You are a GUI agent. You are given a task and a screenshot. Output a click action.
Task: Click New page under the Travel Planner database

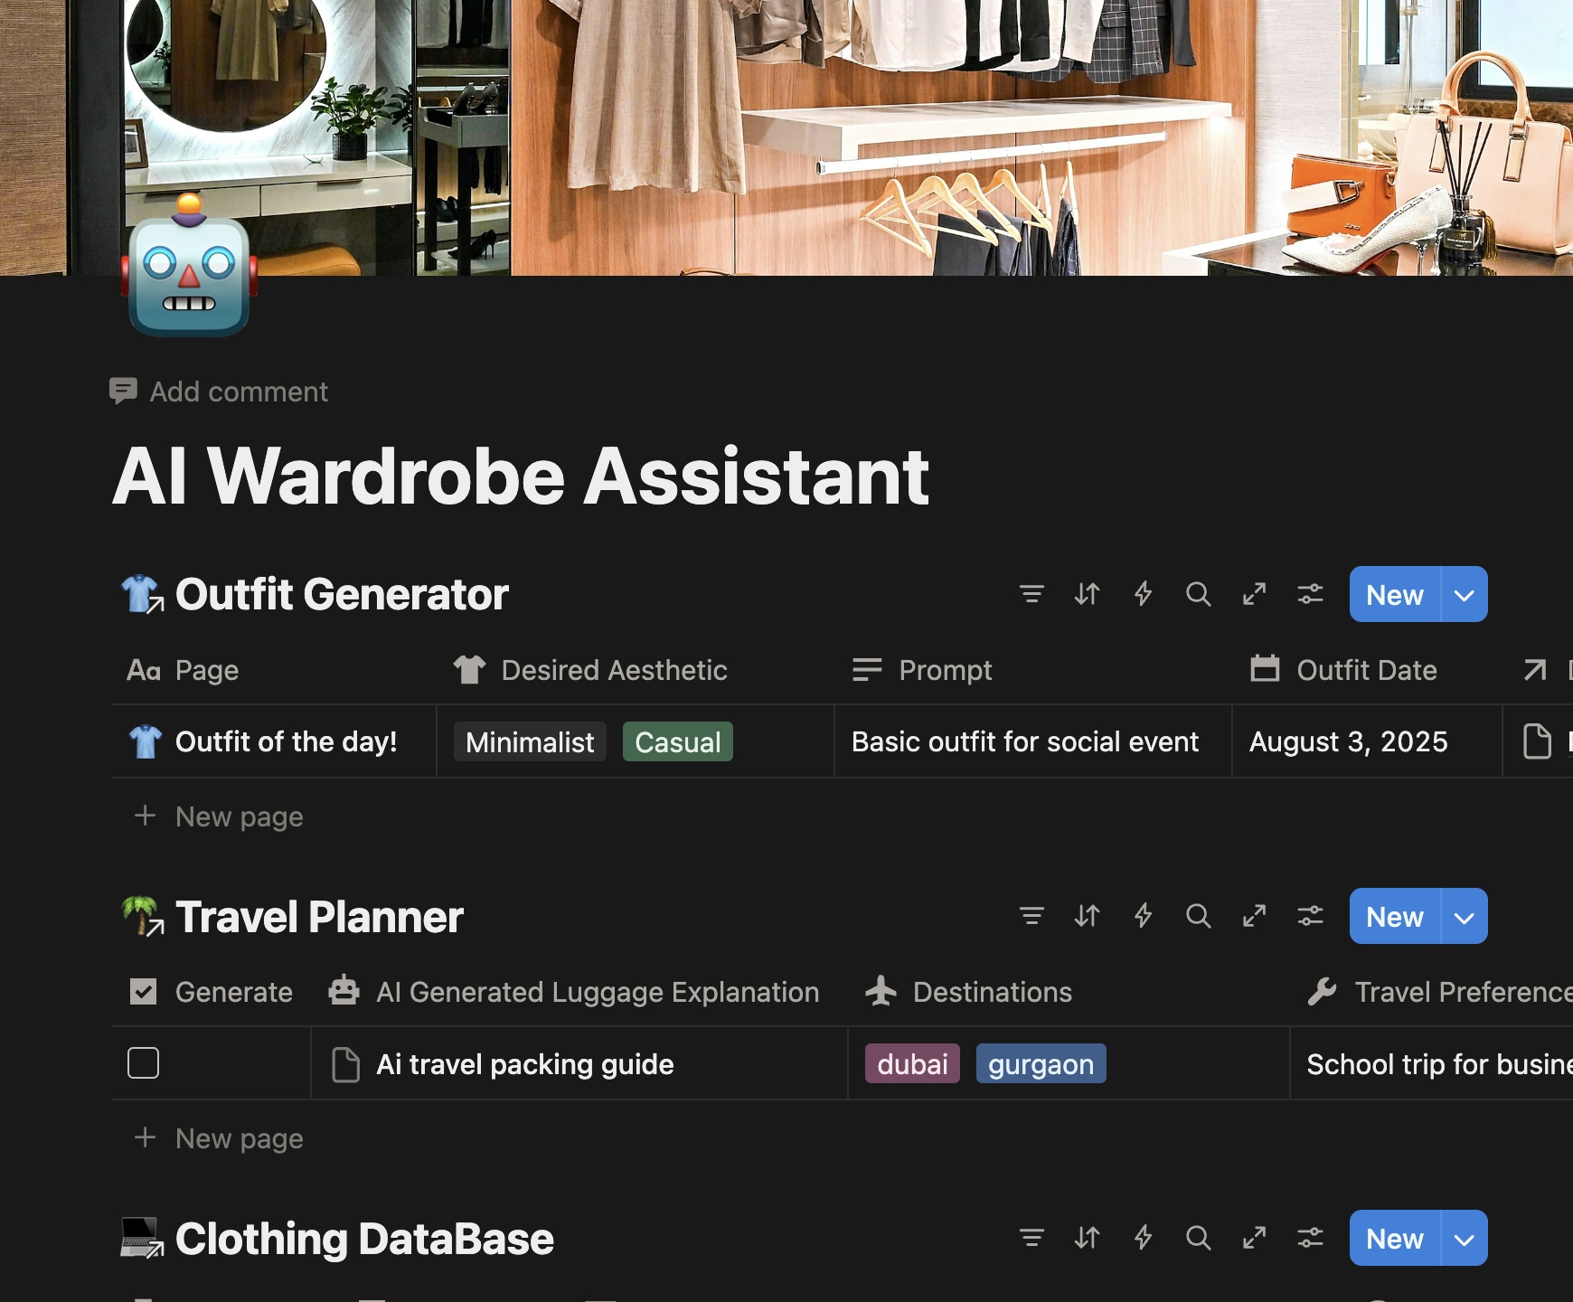pos(217,1138)
